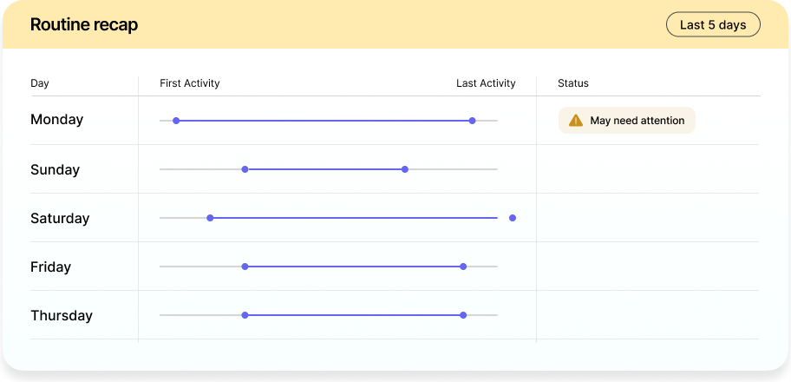Select Friday's last activity dot
791x382 pixels.
pyautogui.click(x=463, y=267)
